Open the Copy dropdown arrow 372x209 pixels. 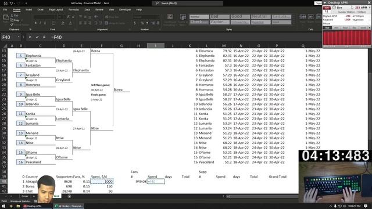click(x=22, y=20)
